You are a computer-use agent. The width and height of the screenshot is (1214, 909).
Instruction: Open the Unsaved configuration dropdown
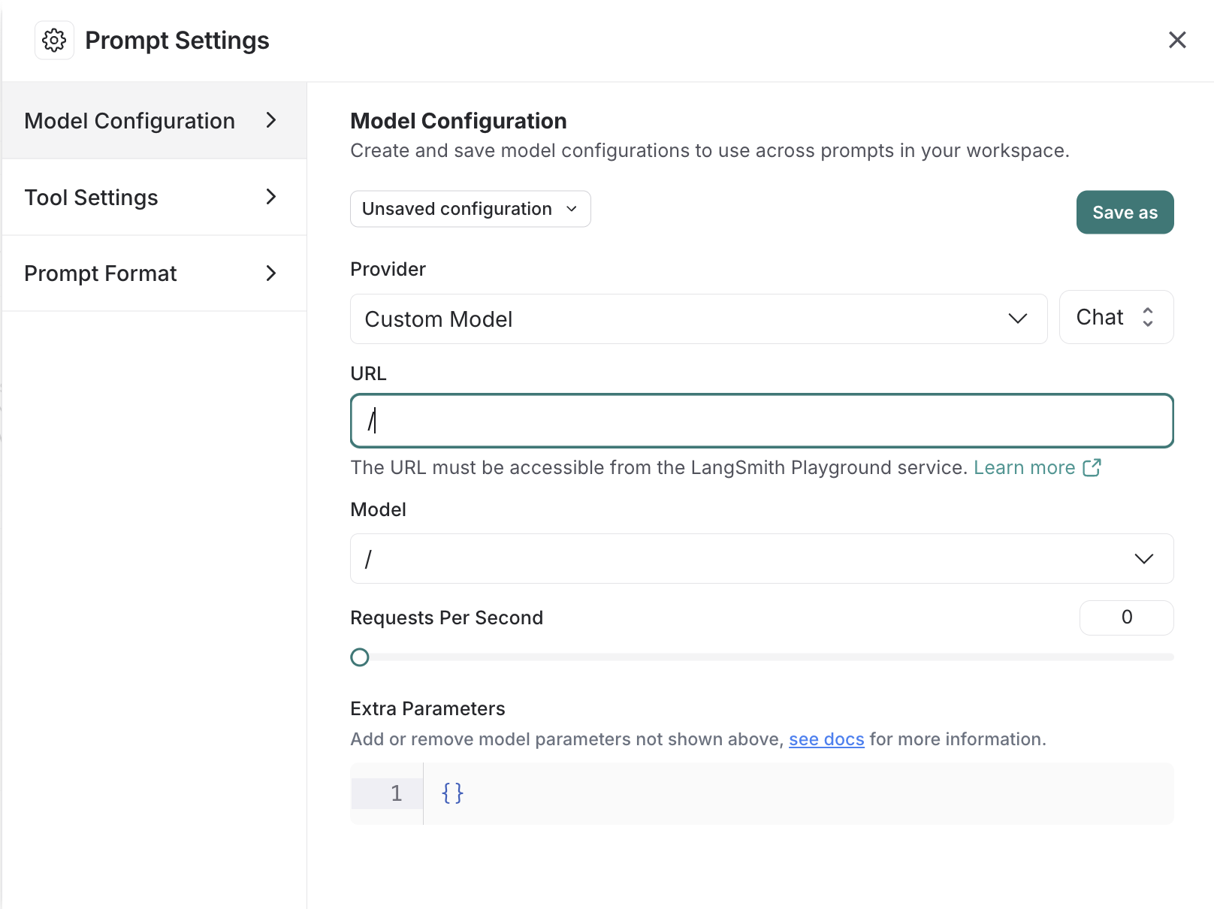470,209
